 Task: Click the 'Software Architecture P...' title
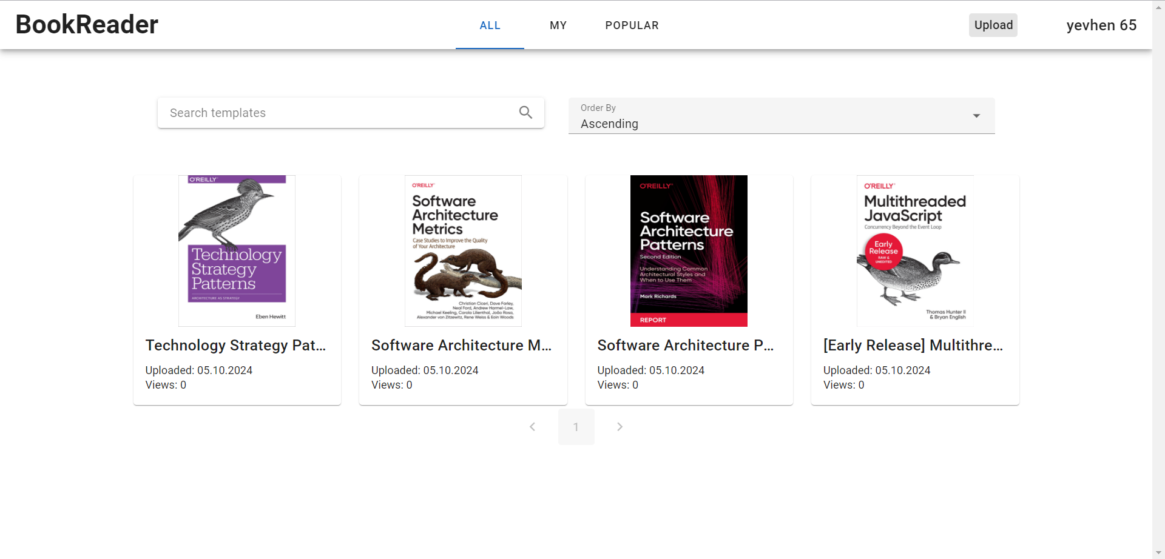pos(686,345)
